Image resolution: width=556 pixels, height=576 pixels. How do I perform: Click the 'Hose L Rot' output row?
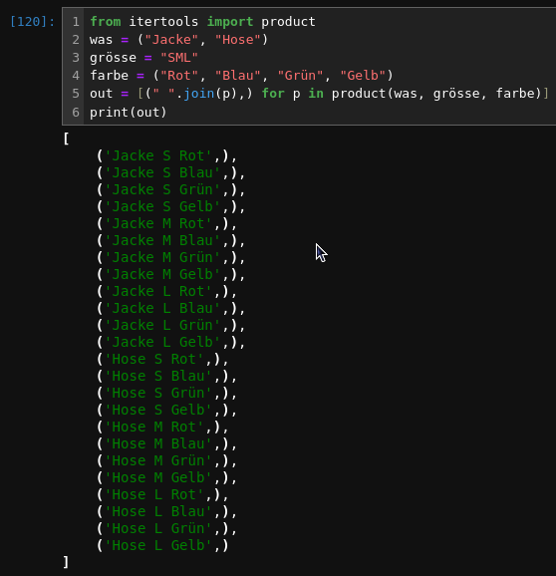pyautogui.click(x=163, y=495)
